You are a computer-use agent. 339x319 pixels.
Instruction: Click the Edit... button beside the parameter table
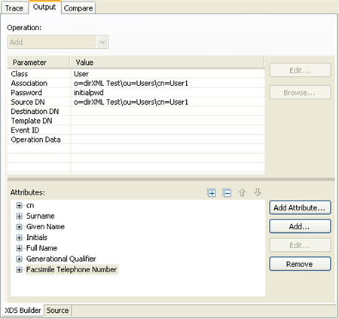[x=300, y=70]
